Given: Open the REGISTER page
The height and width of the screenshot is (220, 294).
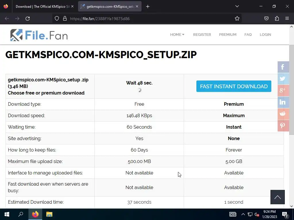Looking at the screenshot, I should click(x=202, y=35).
